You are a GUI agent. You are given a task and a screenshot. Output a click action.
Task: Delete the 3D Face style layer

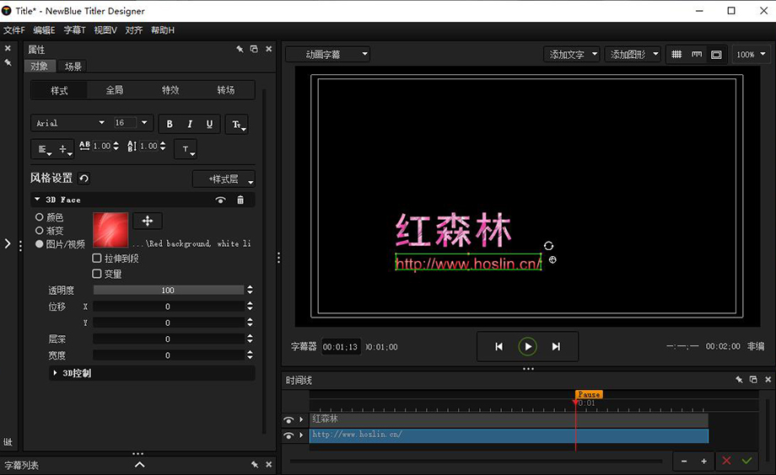(240, 200)
